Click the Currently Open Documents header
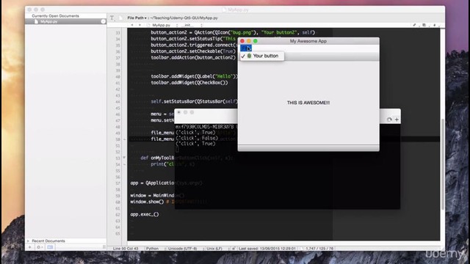The height and width of the screenshot is (264, 470). [x=56, y=16]
